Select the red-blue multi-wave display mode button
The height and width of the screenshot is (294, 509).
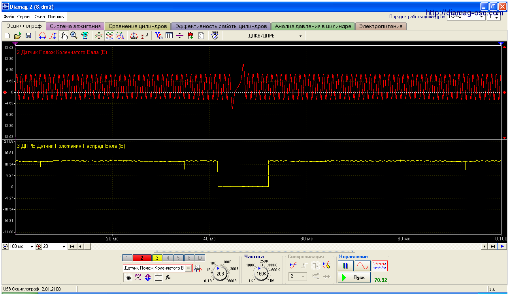pos(380,266)
